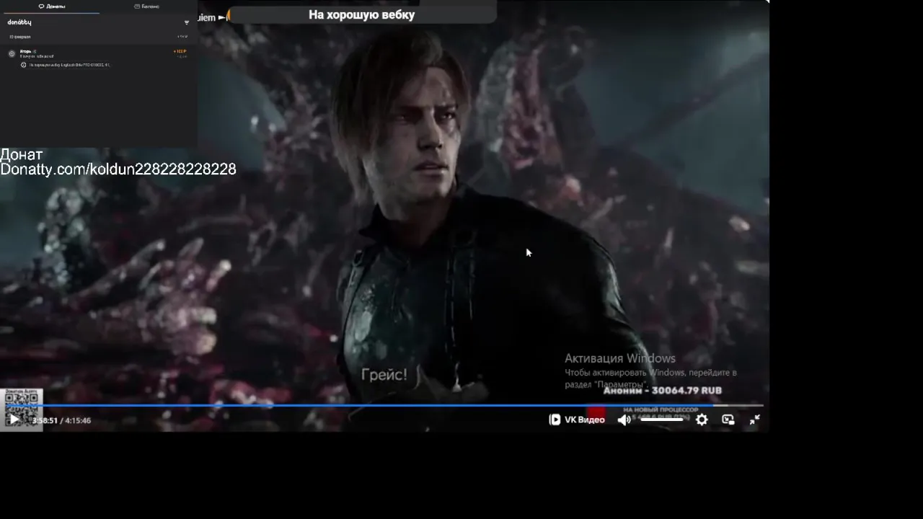Screen dimensions: 923x519
Task: Adjust the volume slider
Action: pyautogui.click(x=661, y=420)
